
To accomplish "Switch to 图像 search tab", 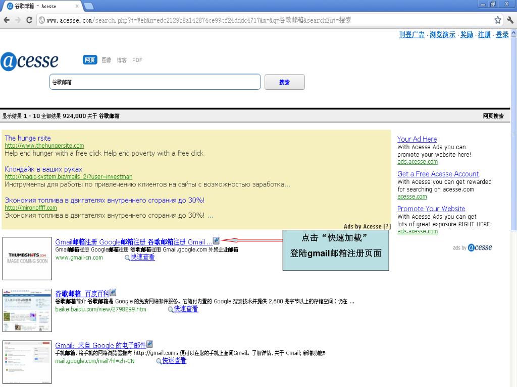I will tap(106, 60).
